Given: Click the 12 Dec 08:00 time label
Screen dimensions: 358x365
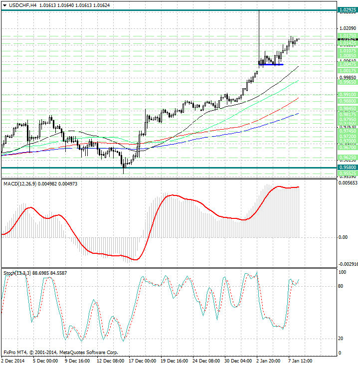Looking at the screenshot, I should [x=110, y=361].
